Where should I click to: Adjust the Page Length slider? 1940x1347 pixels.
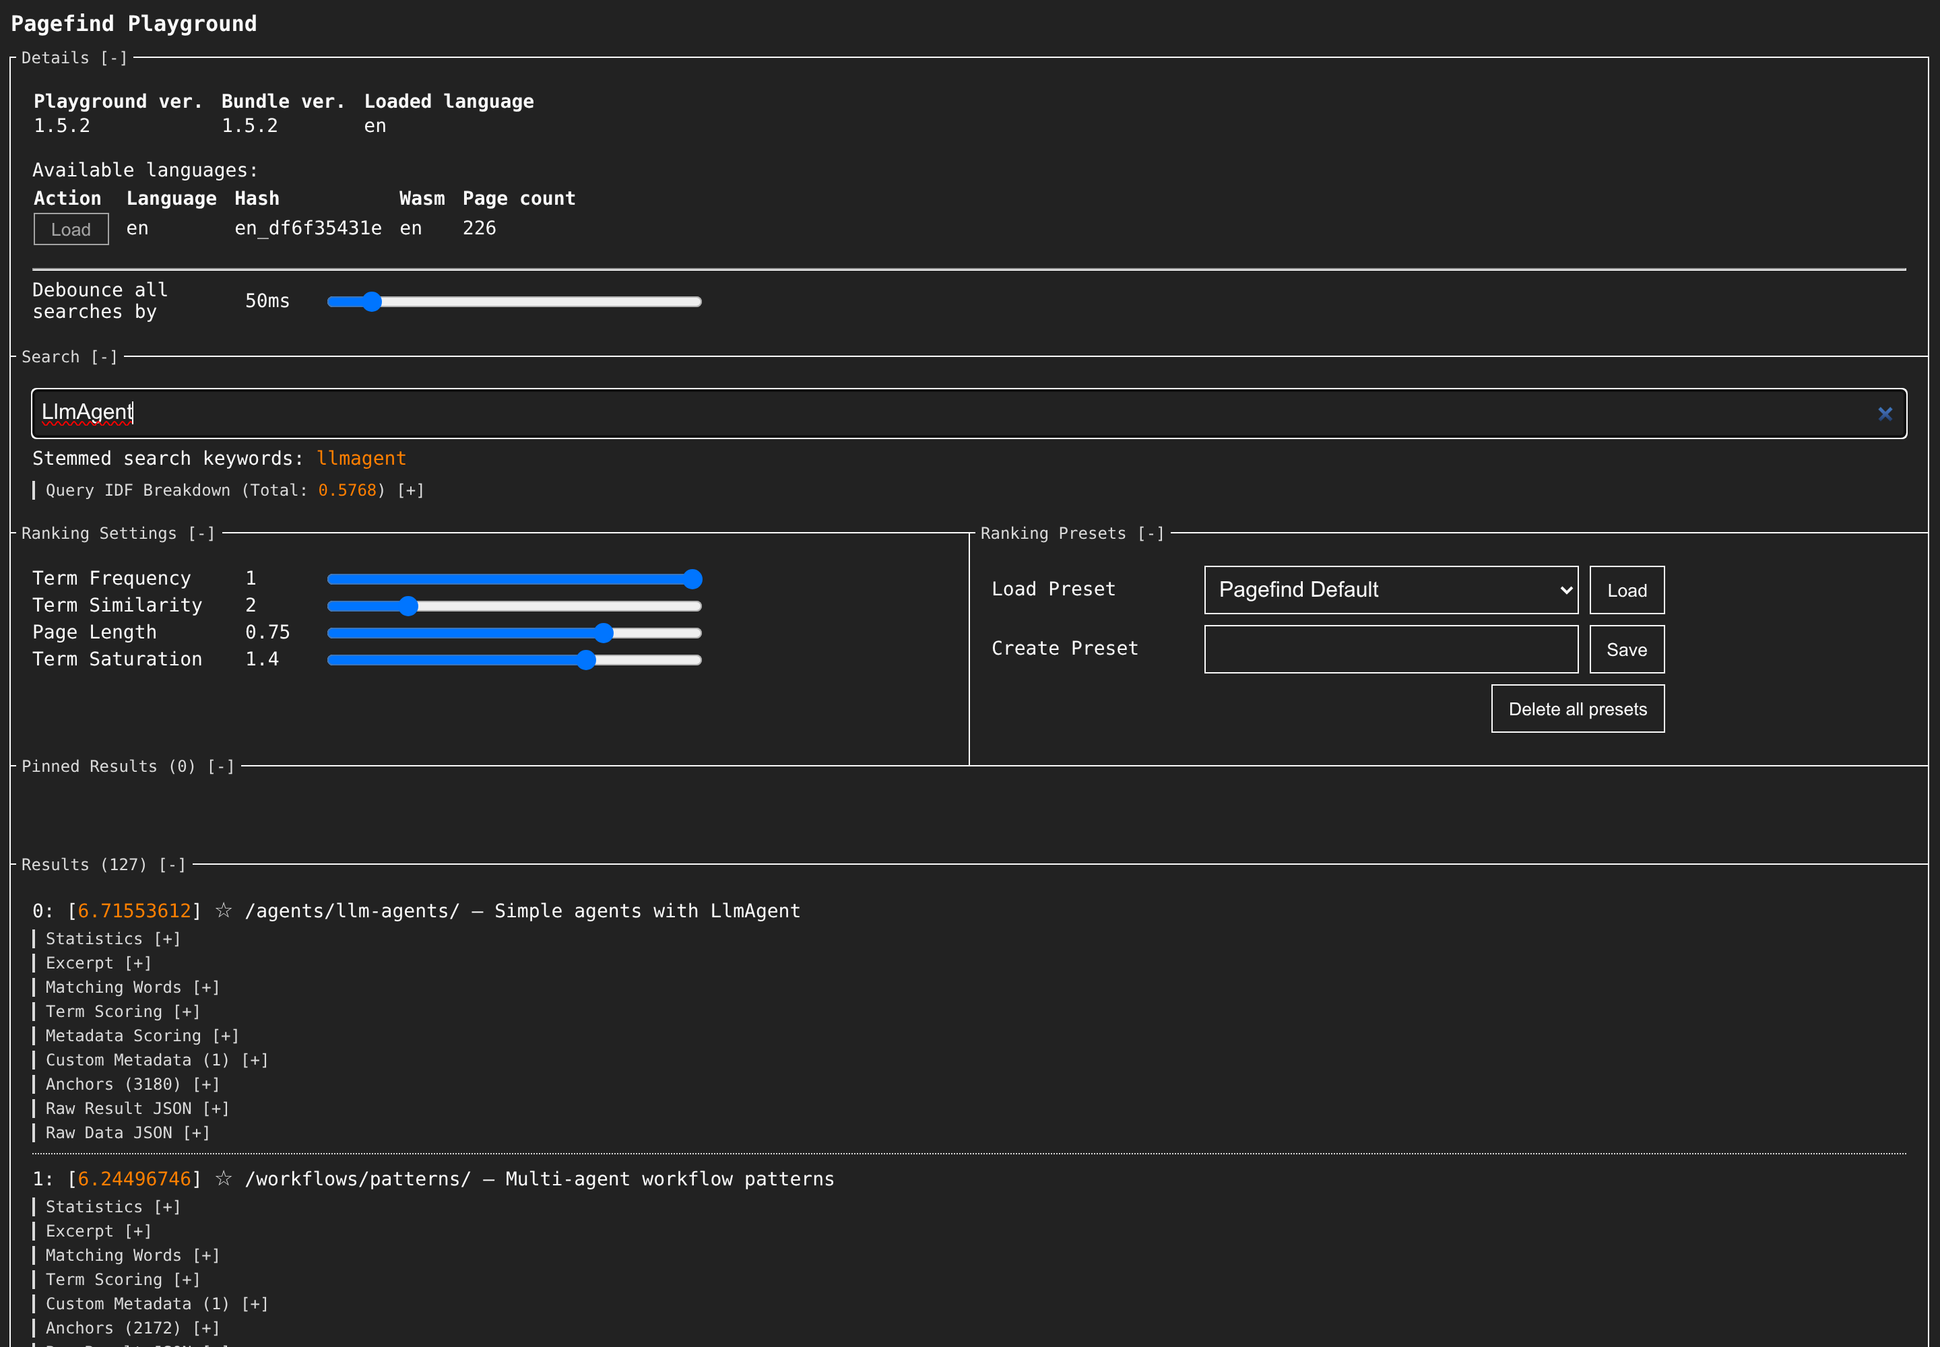click(514, 633)
